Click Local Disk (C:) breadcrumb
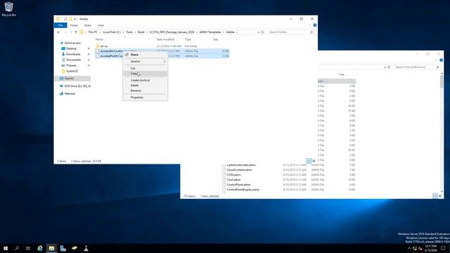 point(112,32)
